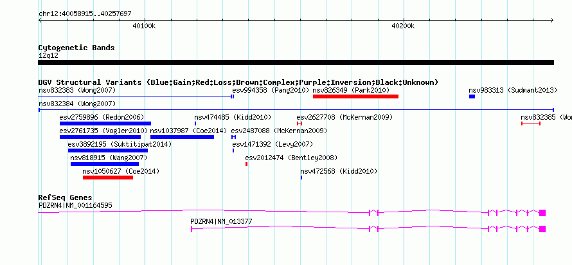Select the small red esv2627708 loss marker
572x265 pixels.
coord(299,123)
